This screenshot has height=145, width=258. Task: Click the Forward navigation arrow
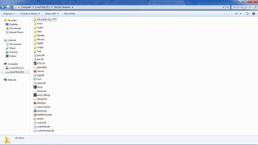point(8,7)
